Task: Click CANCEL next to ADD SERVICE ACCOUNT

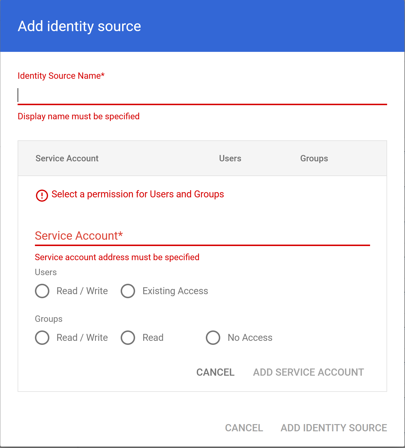Action: (215, 372)
